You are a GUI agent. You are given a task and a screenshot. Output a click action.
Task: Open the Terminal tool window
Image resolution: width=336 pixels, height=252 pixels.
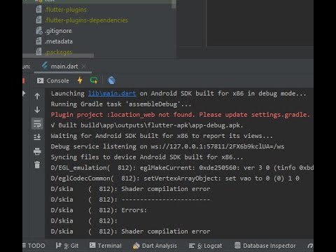[106, 246]
